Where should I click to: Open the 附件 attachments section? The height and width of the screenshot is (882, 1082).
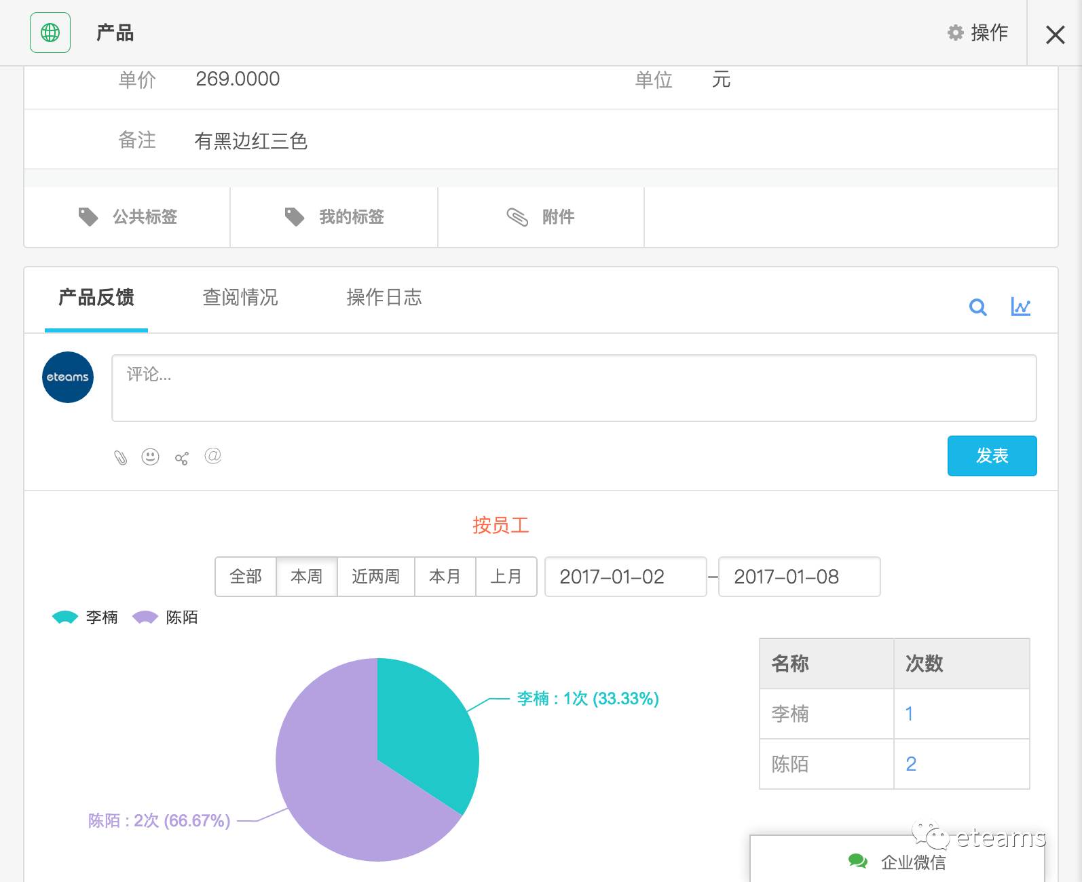pyautogui.click(x=541, y=217)
